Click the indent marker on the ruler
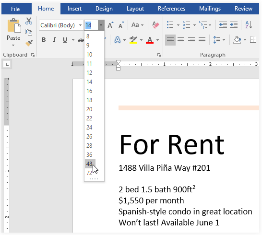This screenshot has height=235, width=262. pos(118,65)
